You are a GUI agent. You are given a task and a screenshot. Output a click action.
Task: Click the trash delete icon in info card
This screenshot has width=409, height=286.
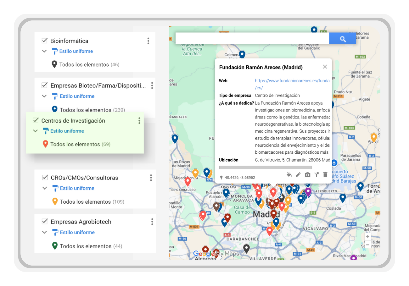click(x=325, y=174)
